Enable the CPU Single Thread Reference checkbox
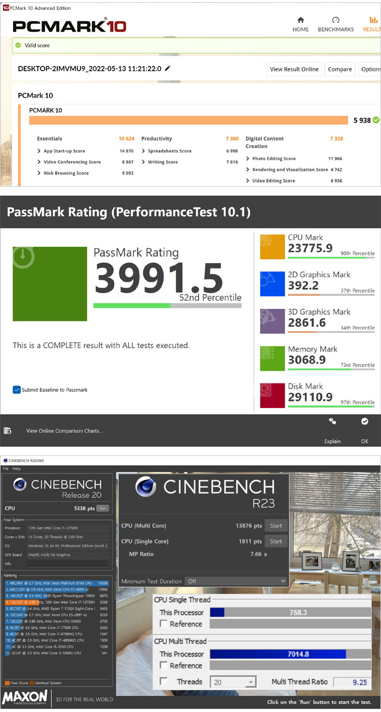381x712 pixels. [x=164, y=624]
